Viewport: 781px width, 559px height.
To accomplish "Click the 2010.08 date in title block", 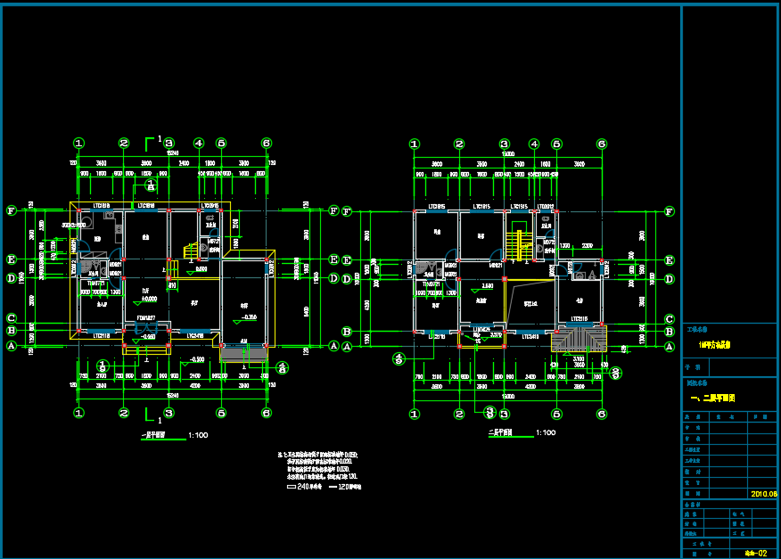I will 763,494.
